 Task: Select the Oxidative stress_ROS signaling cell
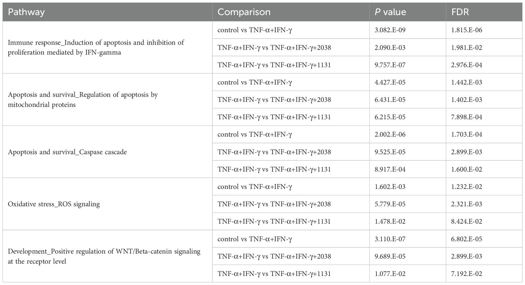[54, 204]
